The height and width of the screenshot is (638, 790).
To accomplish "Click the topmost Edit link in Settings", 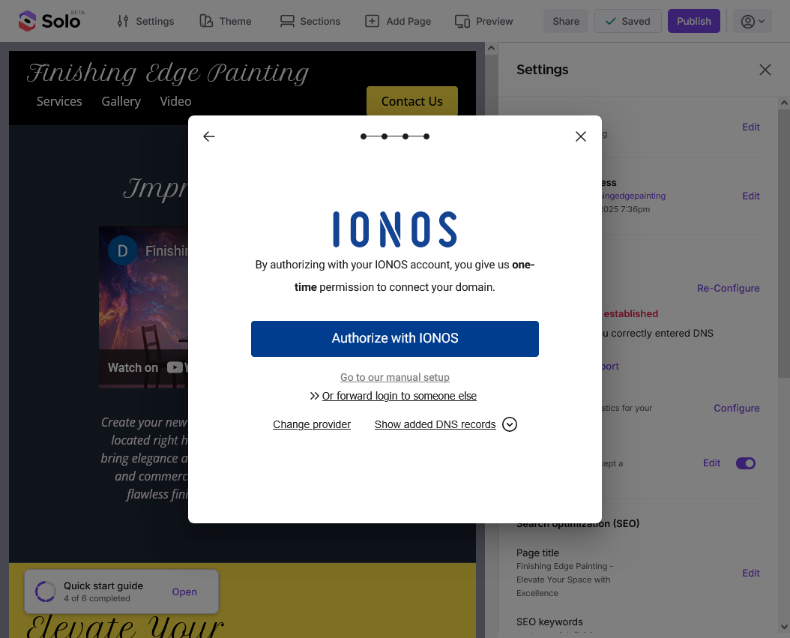I will click(x=751, y=127).
